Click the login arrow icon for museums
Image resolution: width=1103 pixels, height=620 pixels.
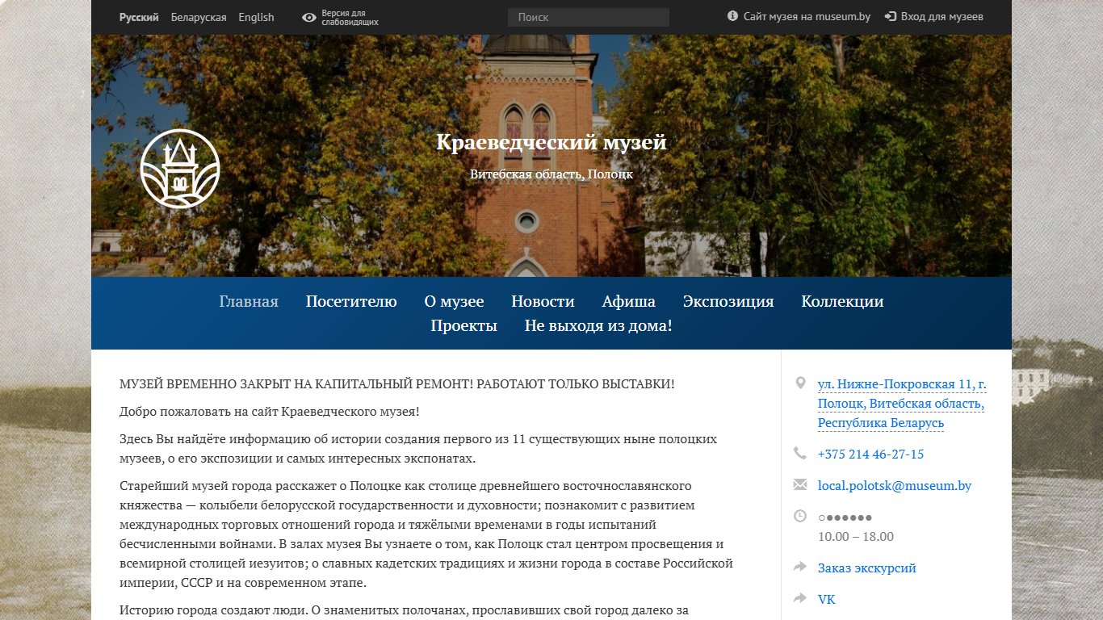(x=891, y=16)
